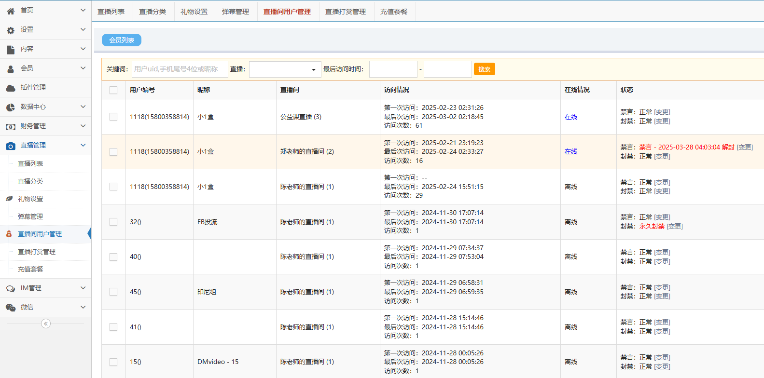Select the checkbox for user FB投流
Screen dimensions: 764x378
(113, 222)
